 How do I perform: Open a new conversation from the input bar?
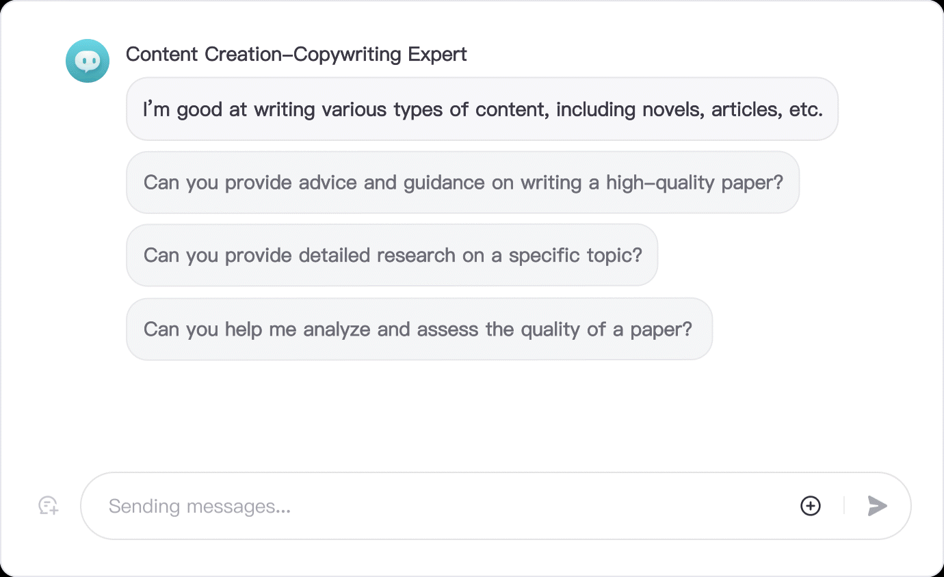pos(48,506)
